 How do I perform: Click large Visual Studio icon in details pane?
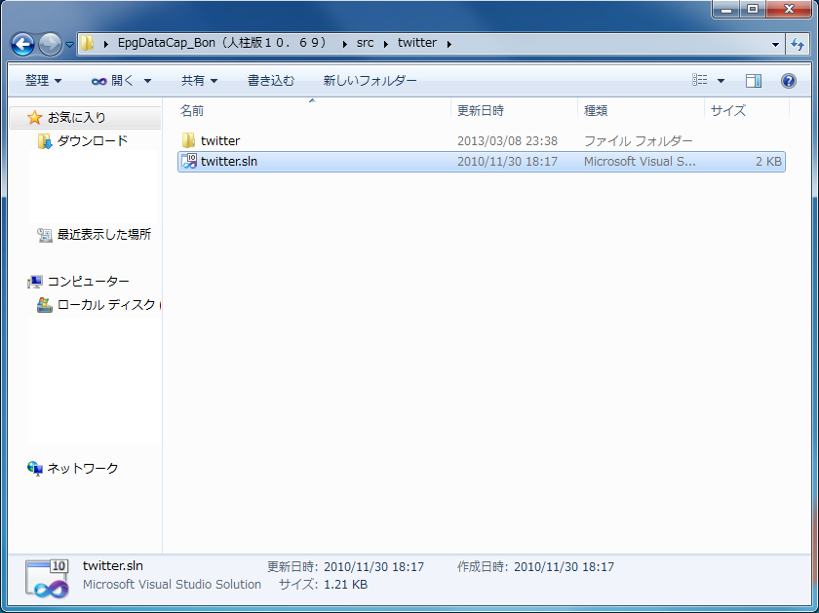(x=47, y=579)
